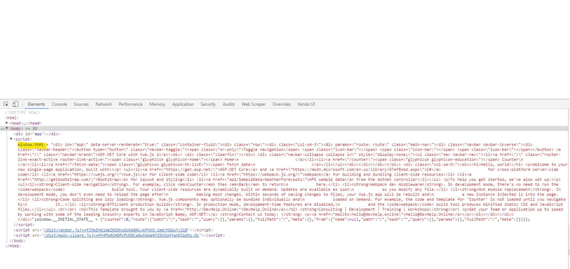Switch to the Console tab
The width and height of the screenshot is (570, 269).
pyautogui.click(x=59, y=104)
